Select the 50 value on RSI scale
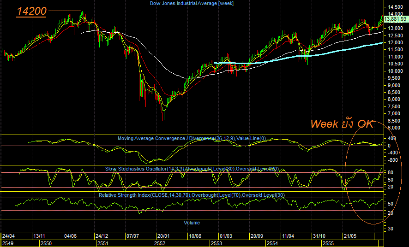 (x=391, y=204)
